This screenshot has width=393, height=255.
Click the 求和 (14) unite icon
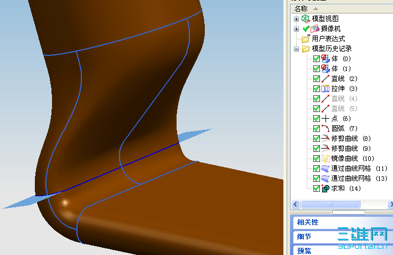325,188
